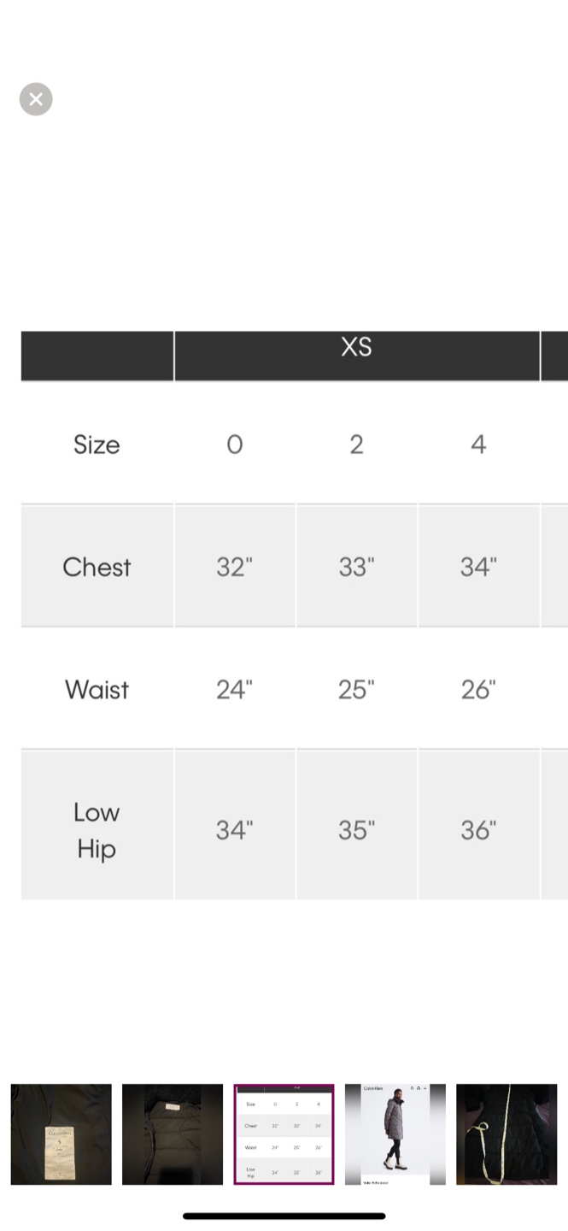This screenshot has height=1231, width=568.
Task: Open the model wearing gray coat thumbnail
Action: pyautogui.click(x=395, y=1134)
